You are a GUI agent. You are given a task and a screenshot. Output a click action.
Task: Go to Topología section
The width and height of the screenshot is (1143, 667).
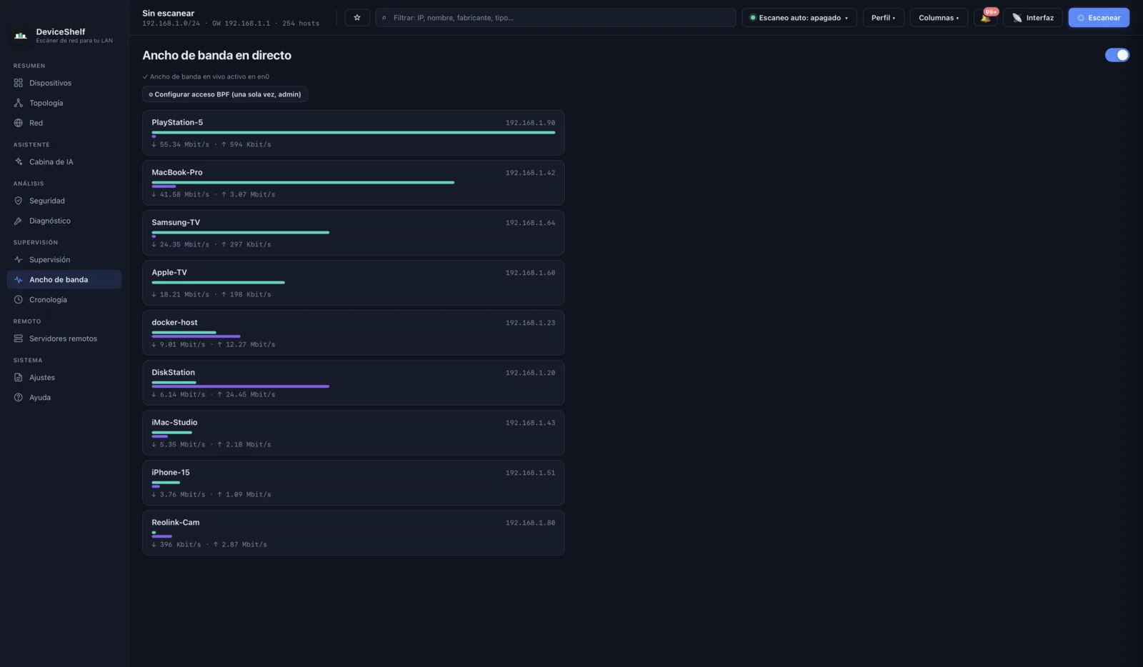[64, 103]
